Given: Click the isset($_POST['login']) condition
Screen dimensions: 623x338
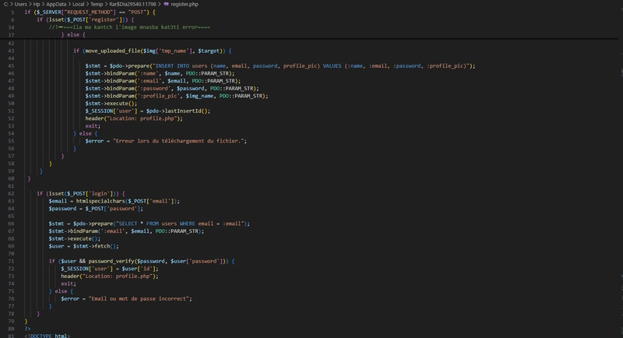Looking at the screenshot, I should click(81, 193).
